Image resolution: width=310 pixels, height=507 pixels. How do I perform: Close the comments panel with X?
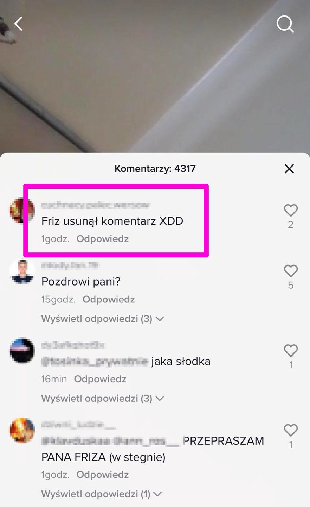click(x=289, y=169)
